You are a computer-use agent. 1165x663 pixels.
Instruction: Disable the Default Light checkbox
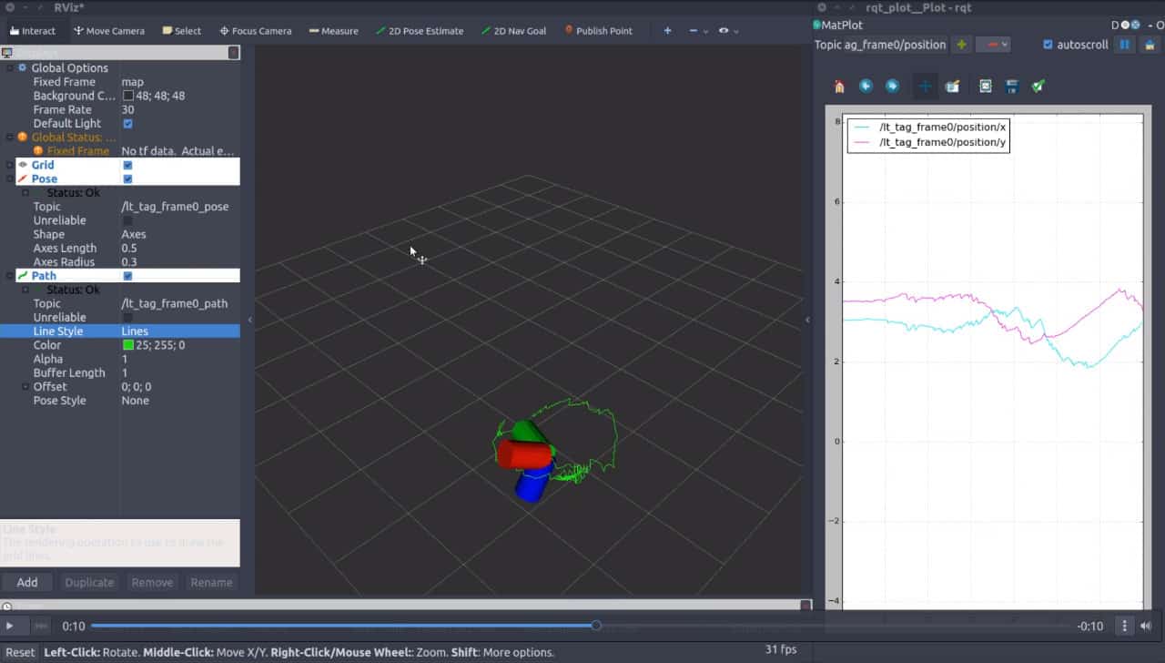click(127, 124)
